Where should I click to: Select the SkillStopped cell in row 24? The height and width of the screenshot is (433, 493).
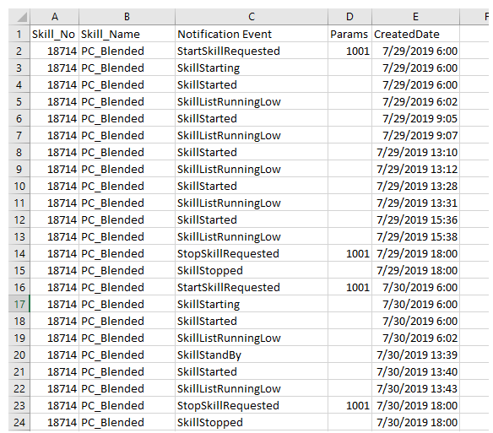(252, 422)
